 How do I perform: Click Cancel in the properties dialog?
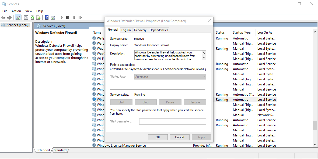click(180, 137)
